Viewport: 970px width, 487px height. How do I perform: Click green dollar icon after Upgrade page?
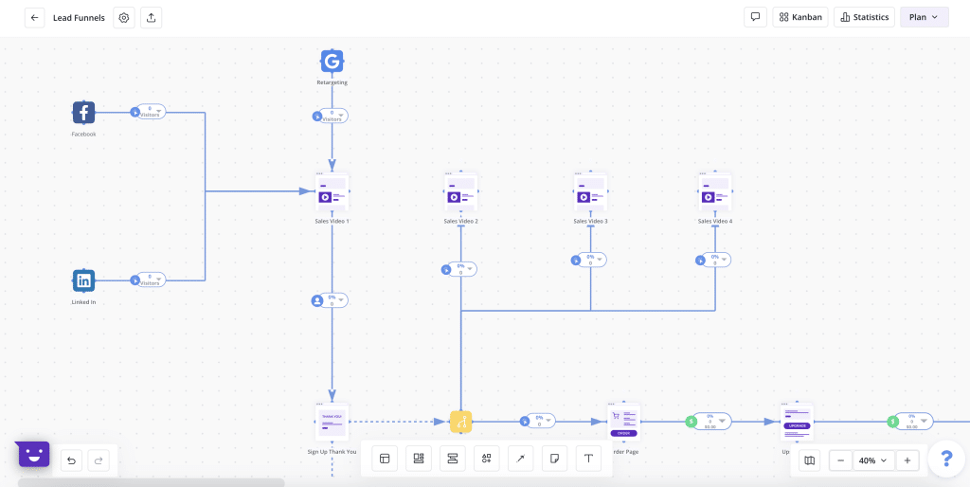click(892, 422)
